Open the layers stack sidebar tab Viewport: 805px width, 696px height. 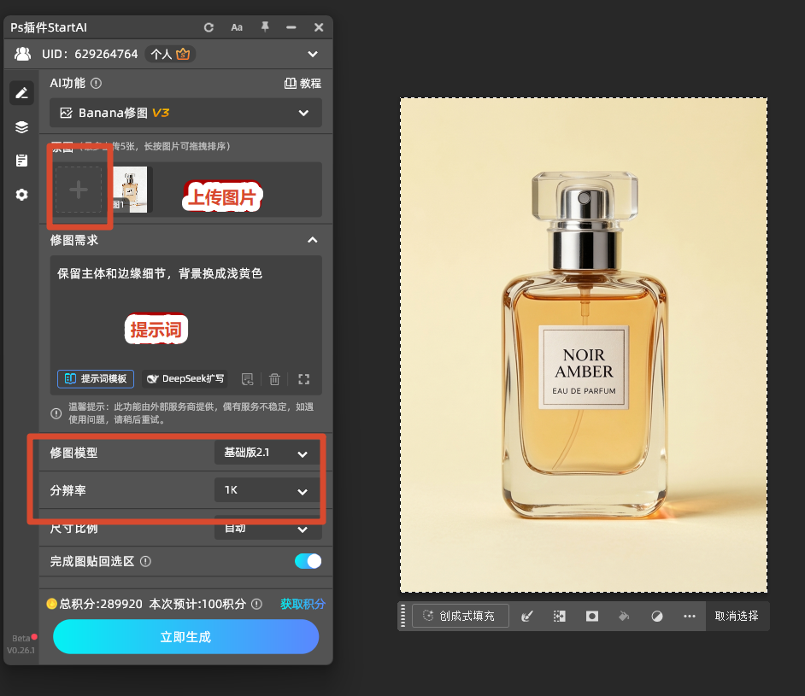coord(21,126)
